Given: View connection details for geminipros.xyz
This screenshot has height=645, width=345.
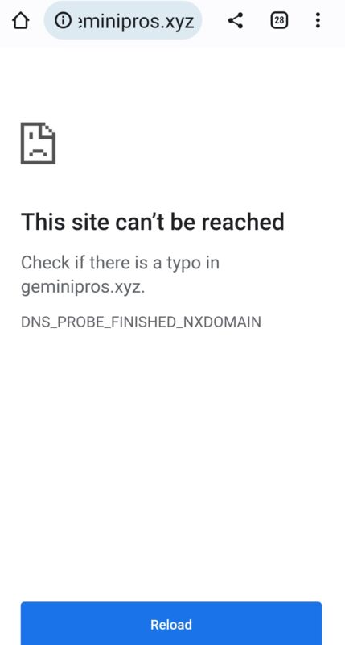Looking at the screenshot, I should 63,20.
